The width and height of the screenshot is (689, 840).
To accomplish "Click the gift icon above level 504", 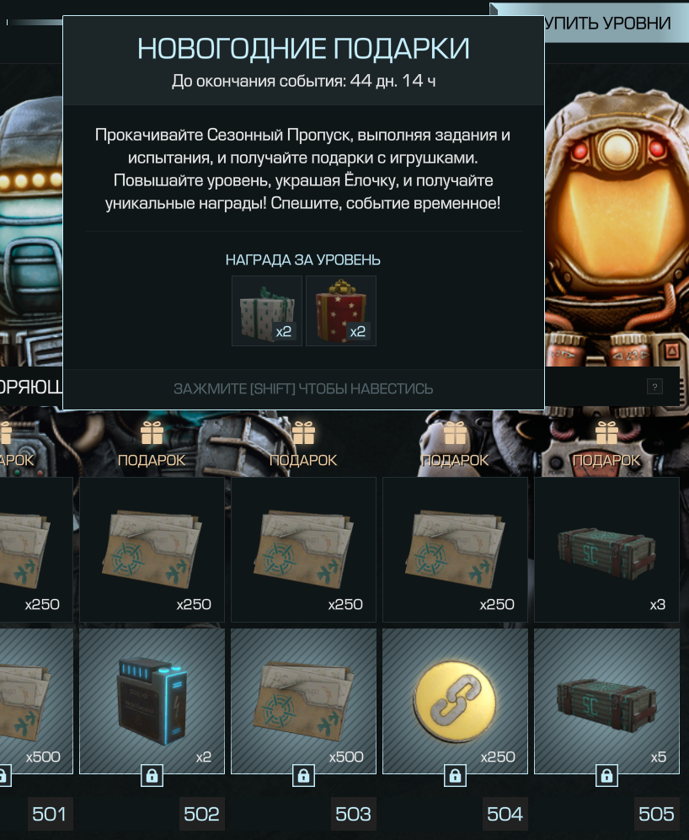I will [455, 433].
